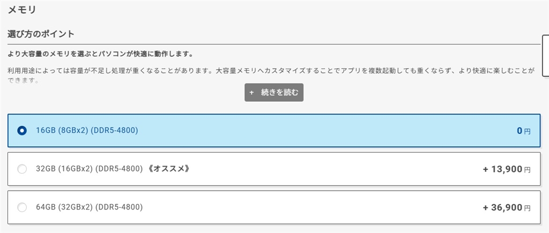The height and width of the screenshot is (233, 549).
Task: Choose the 32GB (16GBx2) radio button
Action: tap(22, 169)
